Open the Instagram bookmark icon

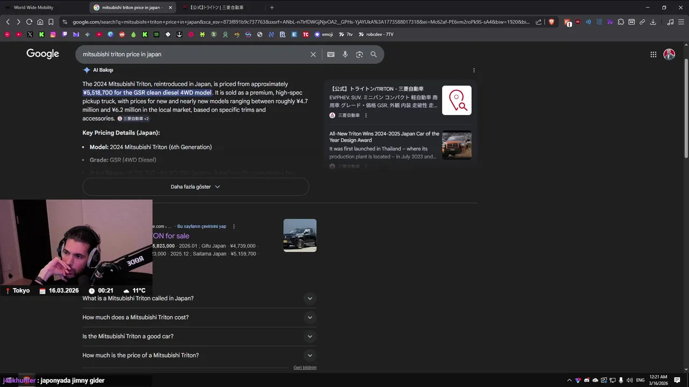click(x=53, y=34)
